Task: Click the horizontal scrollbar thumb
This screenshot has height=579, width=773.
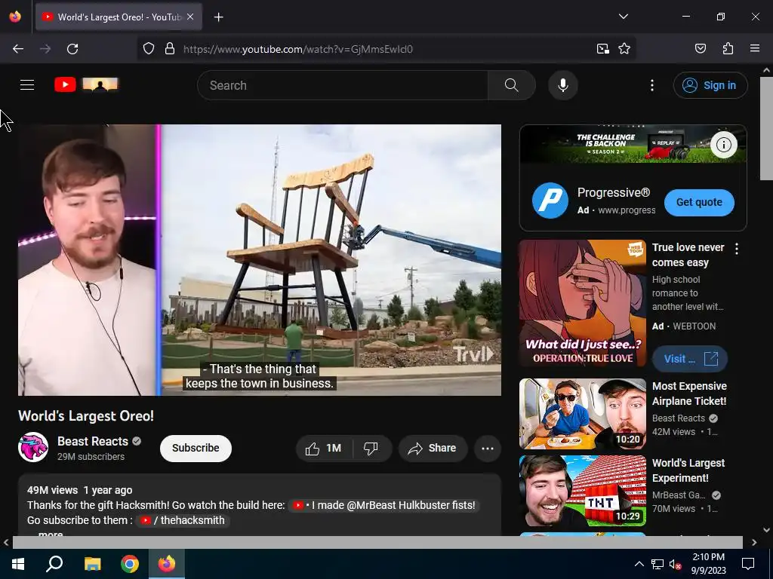Action: [377, 542]
